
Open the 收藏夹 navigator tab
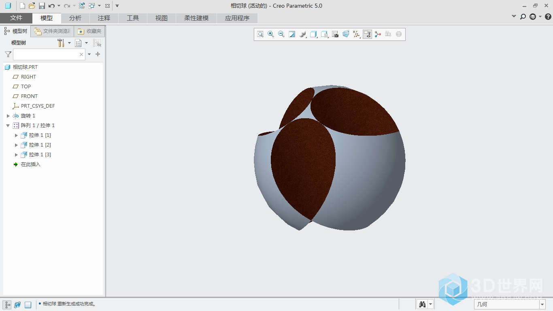click(89, 31)
